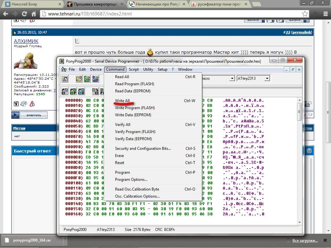This screenshot has width=331, height=248.
Task: Reload the page with the browser refresh icon
Action: pyautogui.click(x=24, y=14)
